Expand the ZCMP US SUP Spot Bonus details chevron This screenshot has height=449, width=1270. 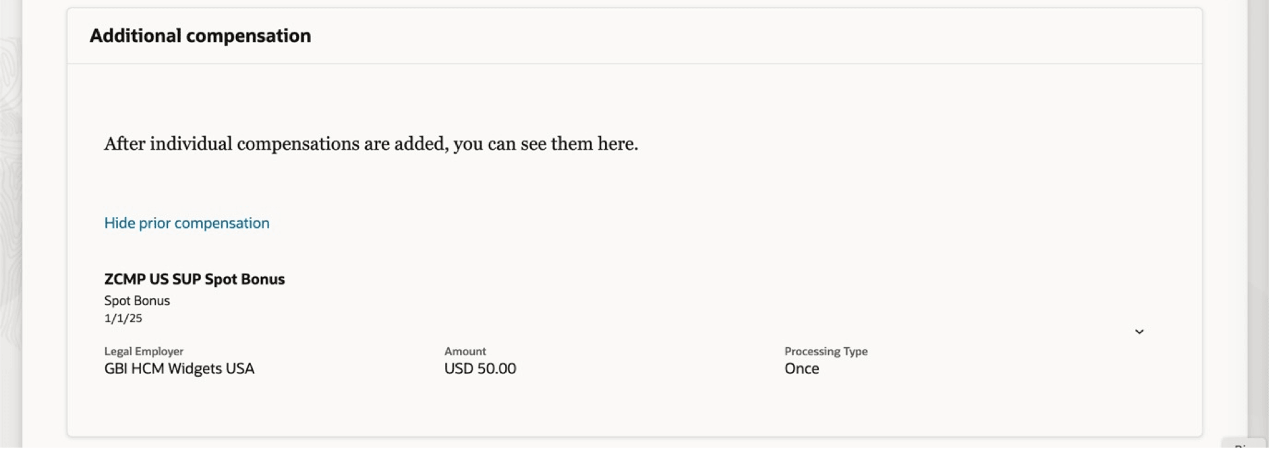pos(1139,331)
